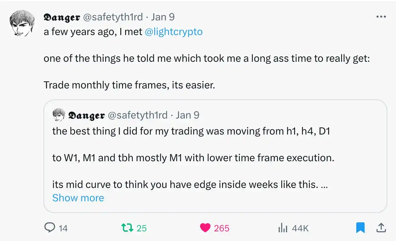Open Danger's profile avatar picture
Viewport: 396px width, 241px height.
click(23, 23)
